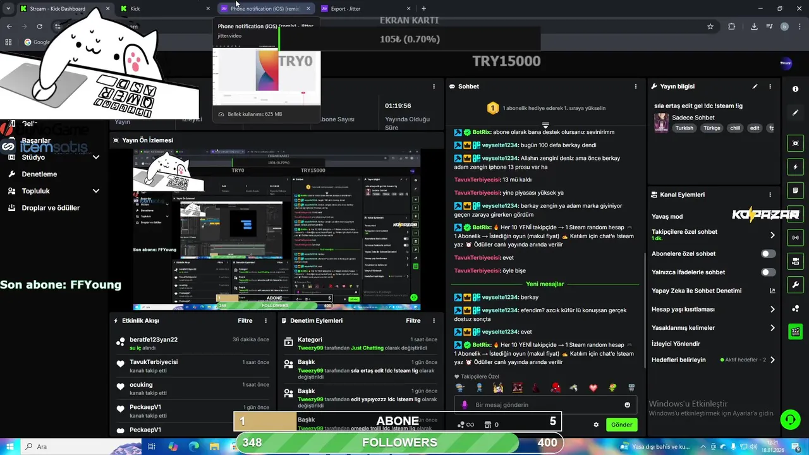The height and width of the screenshot is (455, 809).
Task: Expand Hedefleri belirleyin goals
Action: tap(772, 360)
